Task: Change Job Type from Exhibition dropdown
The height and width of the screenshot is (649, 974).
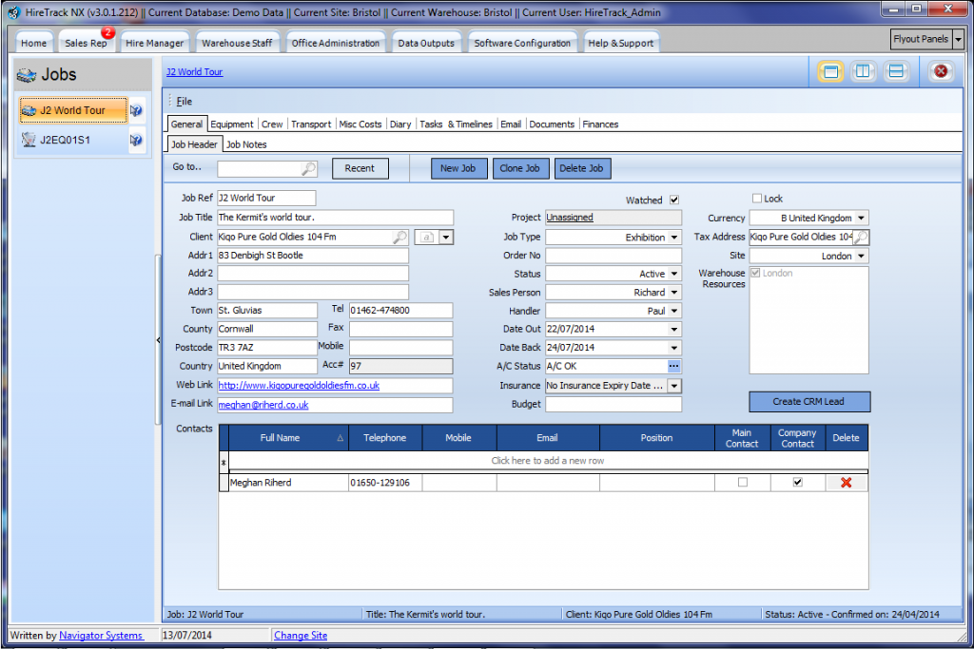Action: coord(674,237)
